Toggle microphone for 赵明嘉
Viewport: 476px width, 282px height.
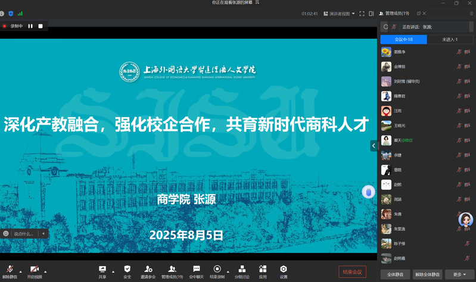[467, 258]
